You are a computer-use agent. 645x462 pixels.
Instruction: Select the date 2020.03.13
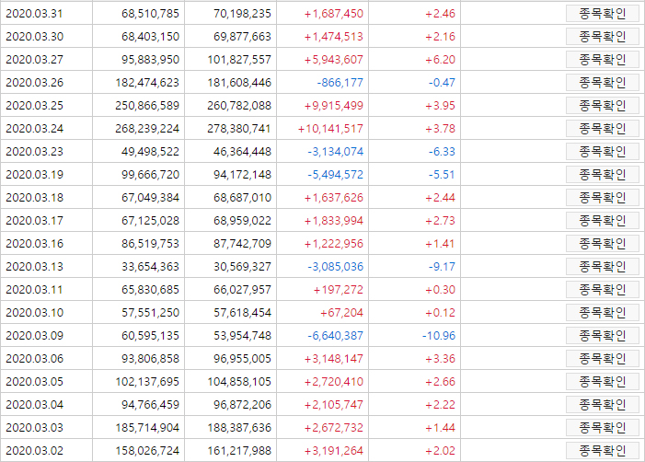coord(35,267)
